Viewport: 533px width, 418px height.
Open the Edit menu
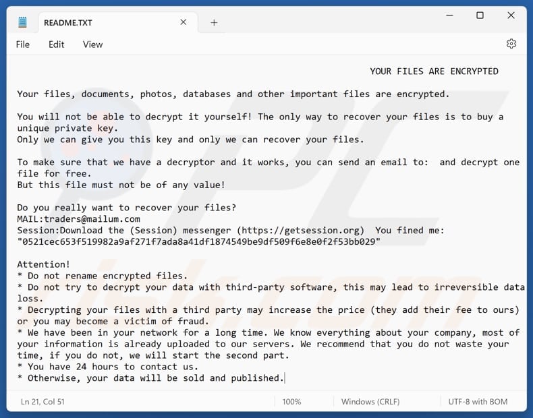56,44
